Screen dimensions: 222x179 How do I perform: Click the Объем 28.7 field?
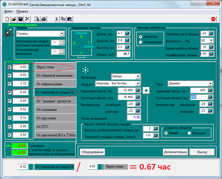124,54
